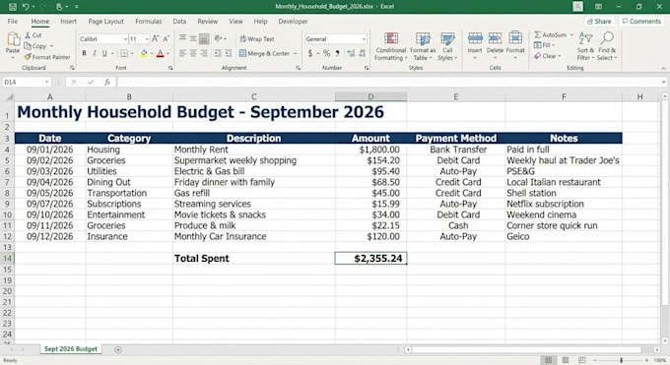Switch to Page Layout view in the status bar

(566, 360)
